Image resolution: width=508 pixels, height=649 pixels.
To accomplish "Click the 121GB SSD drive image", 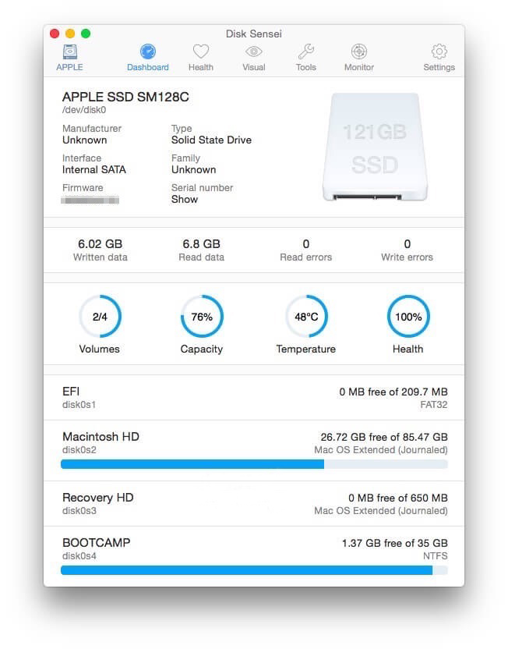I will pyautogui.click(x=375, y=147).
